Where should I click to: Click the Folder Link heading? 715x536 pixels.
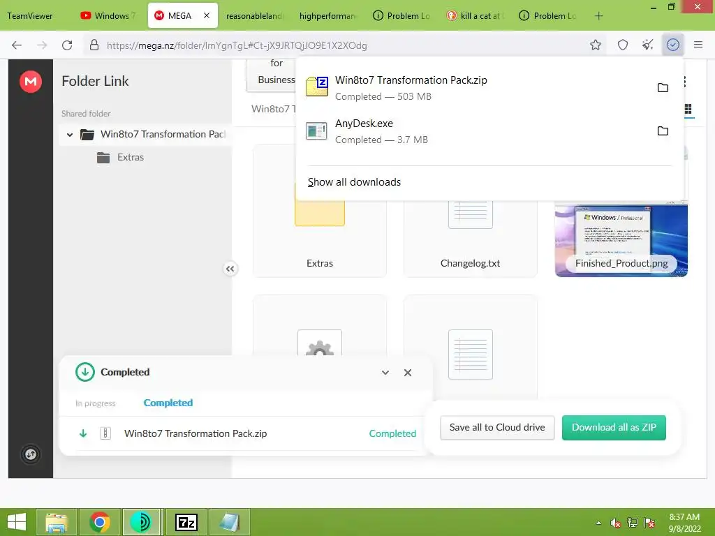95,81
